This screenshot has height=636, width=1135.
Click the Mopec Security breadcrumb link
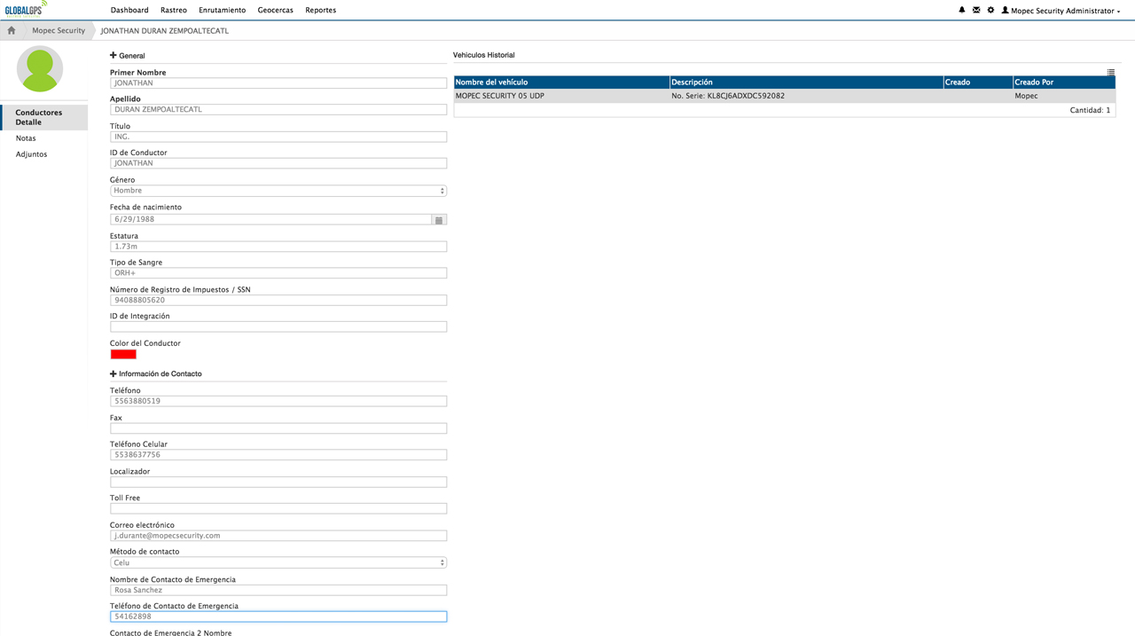coord(59,30)
